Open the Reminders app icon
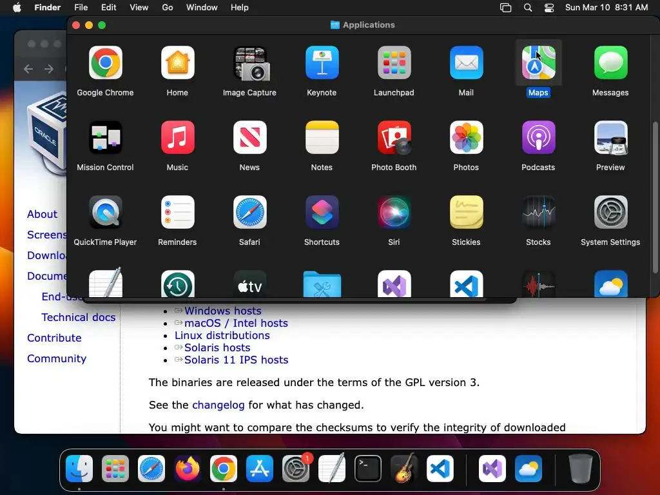Image resolution: width=660 pixels, height=495 pixels. coord(178,212)
